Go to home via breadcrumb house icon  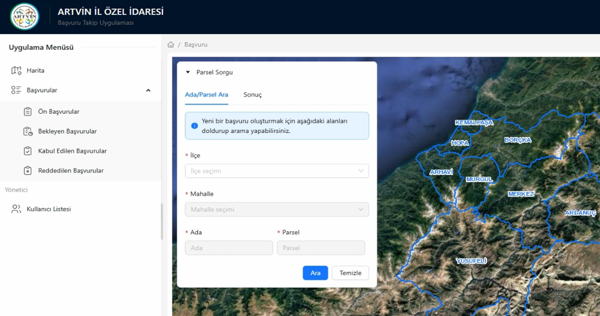coord(171,44)
